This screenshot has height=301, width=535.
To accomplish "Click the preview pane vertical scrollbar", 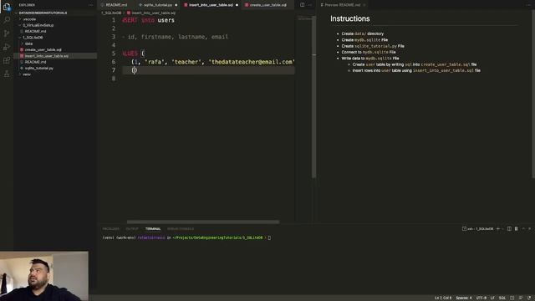I will coord(533,94).
